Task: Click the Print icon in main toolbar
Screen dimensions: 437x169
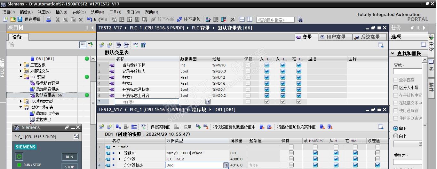Action: point(49,19)
